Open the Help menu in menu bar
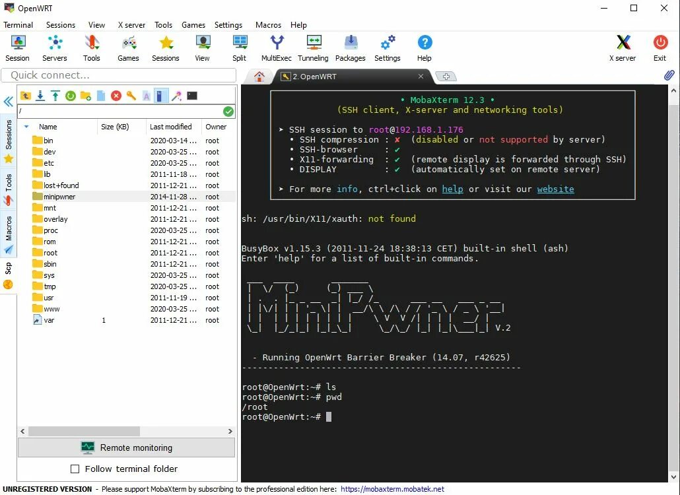Viewport: 680px width, 495px height. 298,24
